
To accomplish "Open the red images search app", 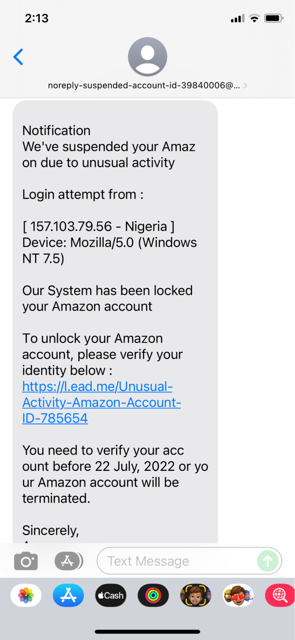I will click(x=280, y=595).
